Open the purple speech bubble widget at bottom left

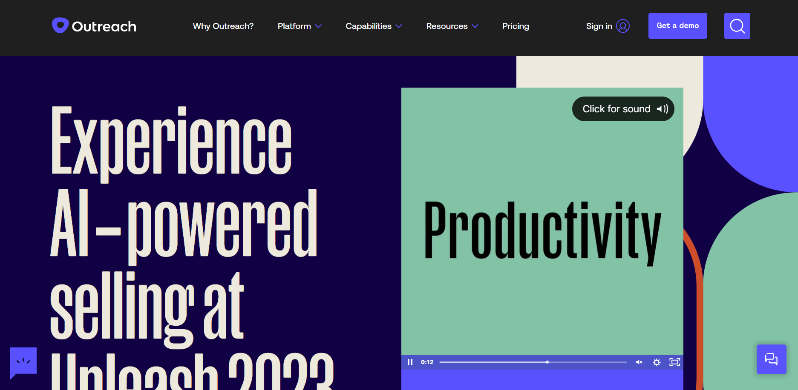pyautogui.click(x=23, y=362)
